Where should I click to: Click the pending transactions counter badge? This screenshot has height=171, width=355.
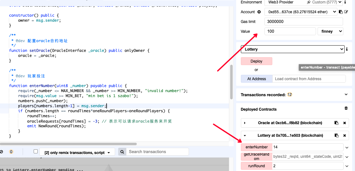coord(11,152)
